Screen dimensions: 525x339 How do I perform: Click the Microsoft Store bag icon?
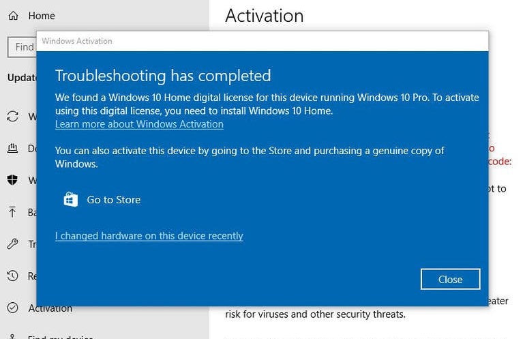pyautogui.click(x=71, y=200)
